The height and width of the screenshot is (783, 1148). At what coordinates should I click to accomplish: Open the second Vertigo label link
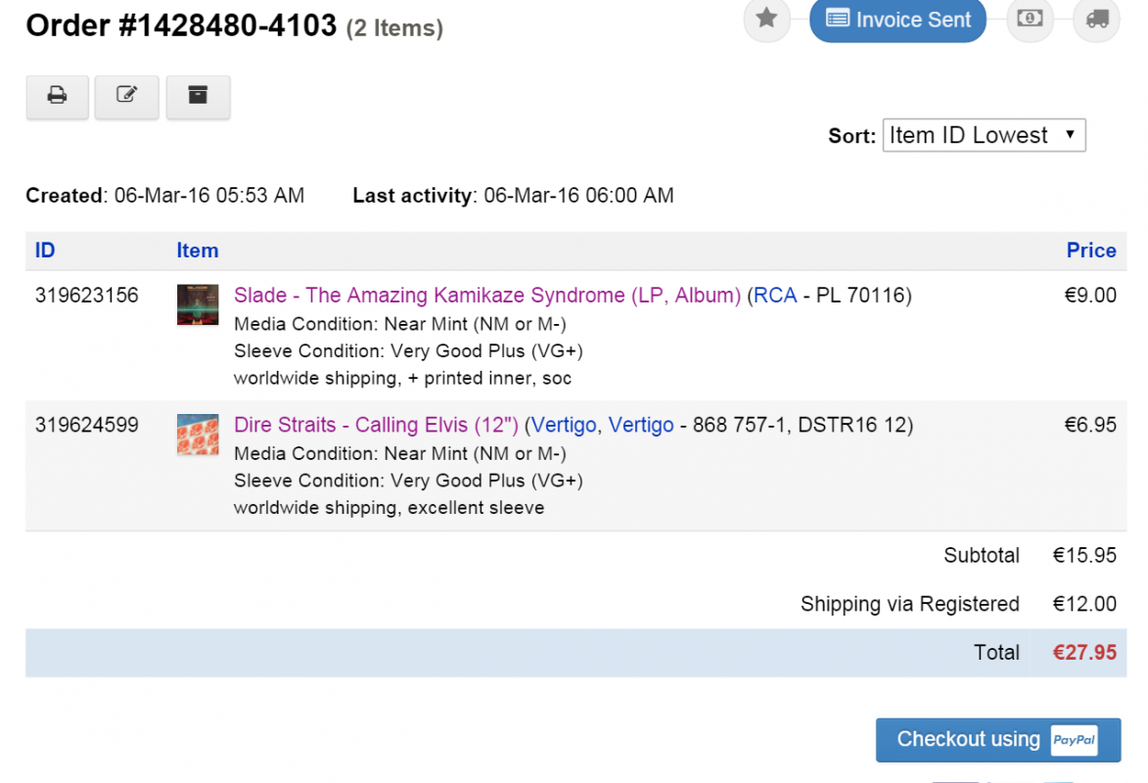tap(641, 425)
